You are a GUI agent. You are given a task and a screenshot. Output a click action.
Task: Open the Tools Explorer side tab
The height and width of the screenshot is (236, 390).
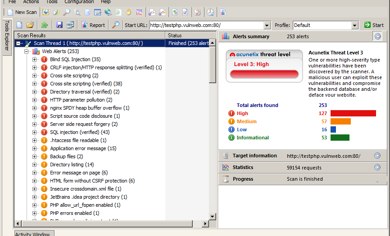pyautogui.click(x=7, y=36)
